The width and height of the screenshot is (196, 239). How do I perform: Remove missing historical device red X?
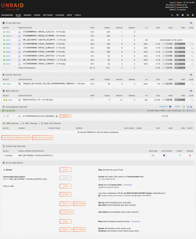[190, 156]
